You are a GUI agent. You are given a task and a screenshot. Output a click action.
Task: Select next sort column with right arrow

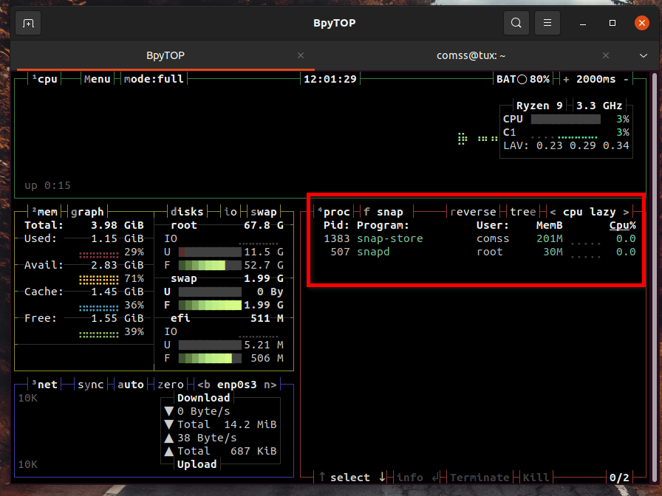626,212
